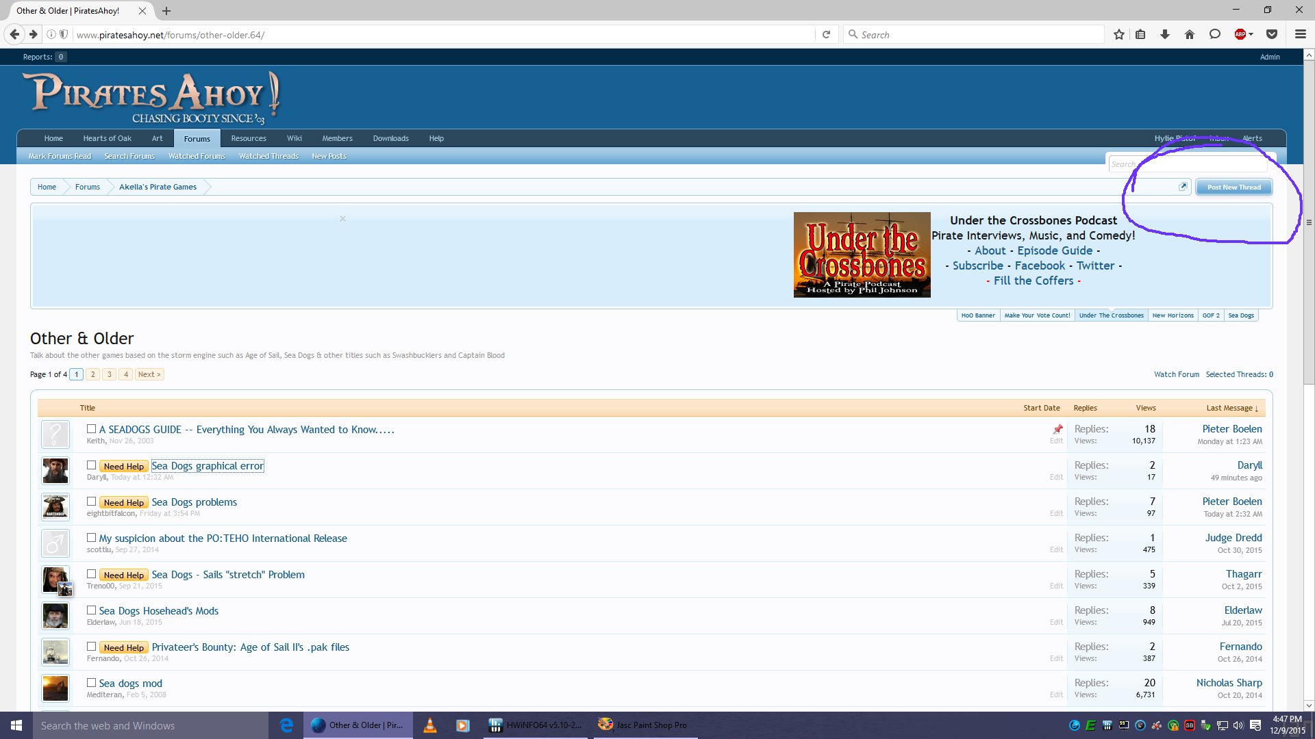The image size is (1315, 739).
Task: Click the Next > pagination link
Action: 149,374
